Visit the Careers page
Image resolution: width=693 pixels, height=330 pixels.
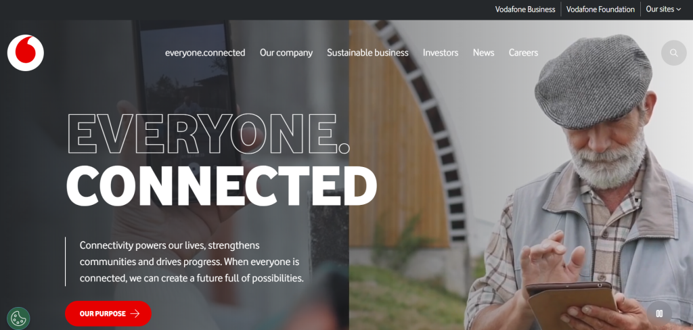(x=523, y=53)
